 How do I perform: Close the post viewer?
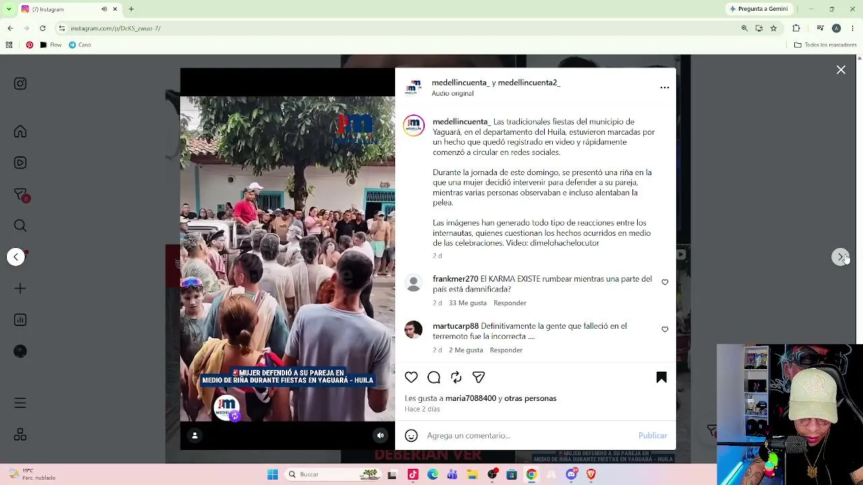click(841, 70)
